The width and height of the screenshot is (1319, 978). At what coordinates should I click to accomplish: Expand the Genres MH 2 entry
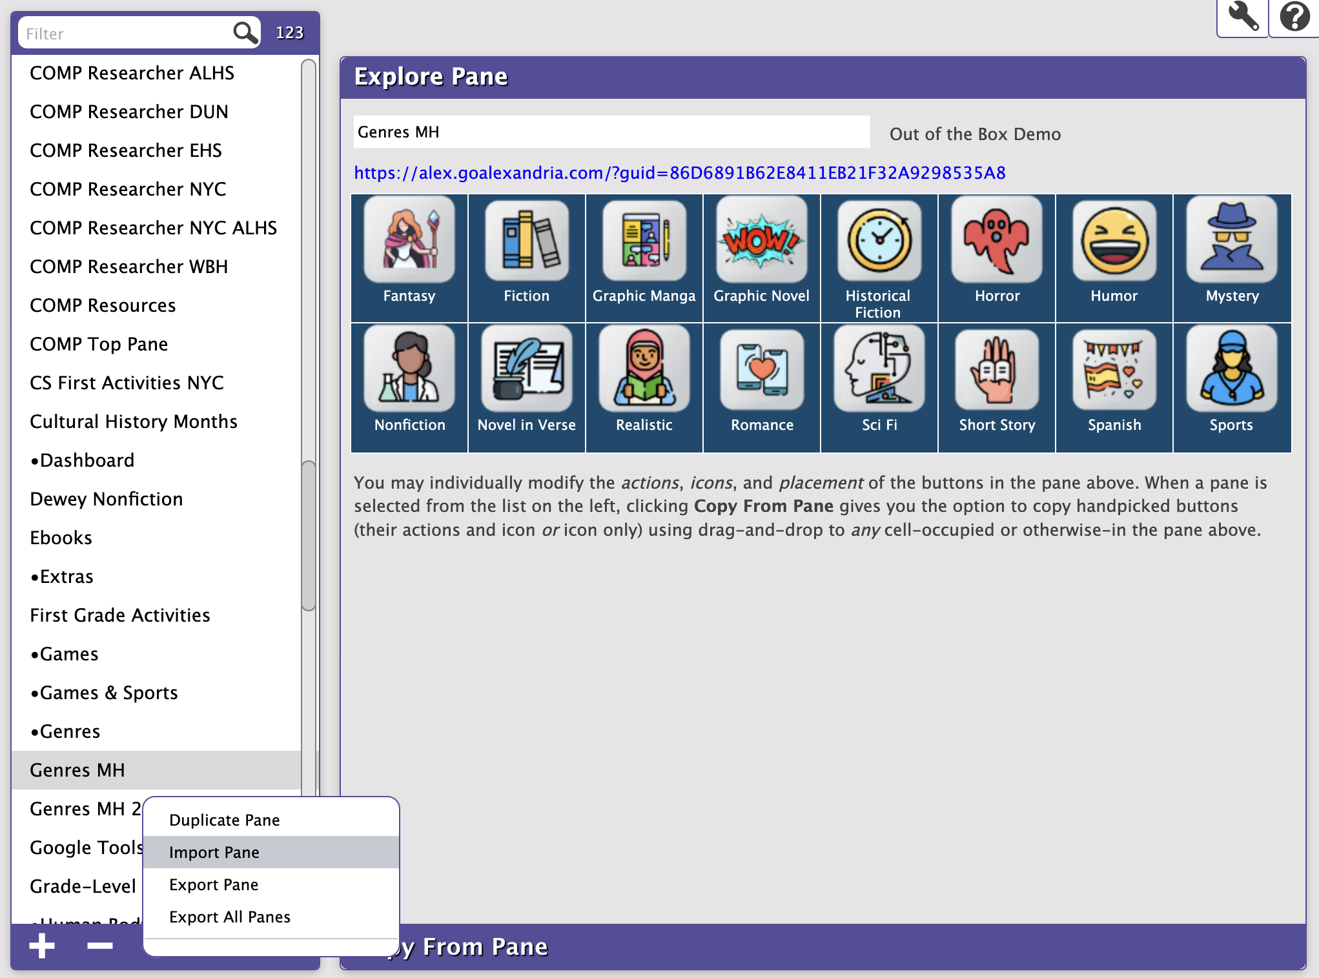(87, 808)
